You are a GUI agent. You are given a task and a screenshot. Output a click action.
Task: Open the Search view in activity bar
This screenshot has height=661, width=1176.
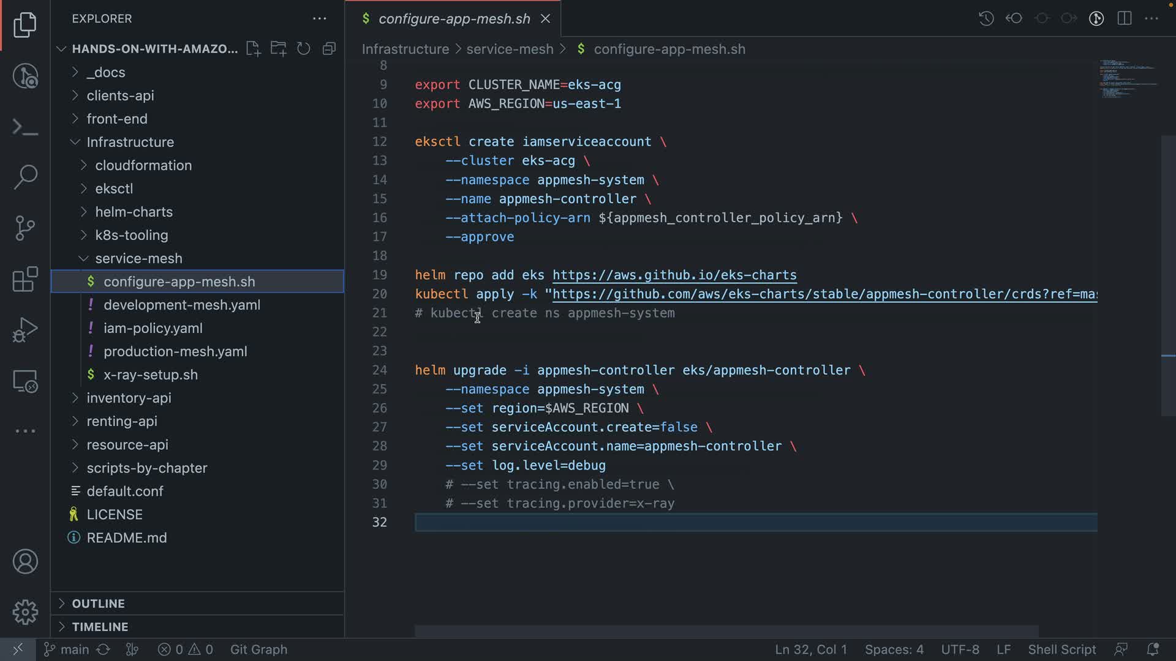click(x=25, y=177)
